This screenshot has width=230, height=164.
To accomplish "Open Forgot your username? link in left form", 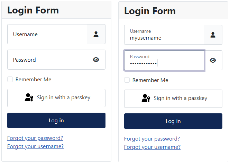I will point(35,146).
